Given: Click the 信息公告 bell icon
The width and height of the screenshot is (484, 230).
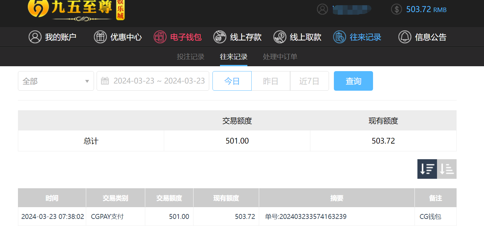Looking at the screenshot, I should (x=405, y=37).
